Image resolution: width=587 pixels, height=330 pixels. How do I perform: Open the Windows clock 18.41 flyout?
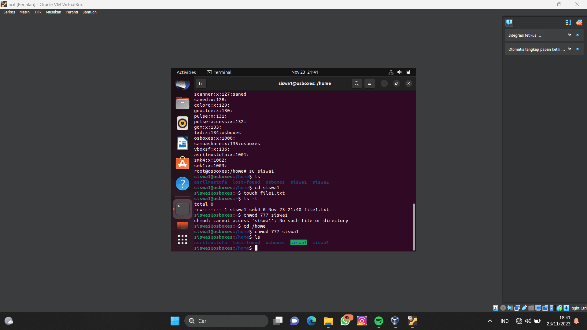point(559,321)
